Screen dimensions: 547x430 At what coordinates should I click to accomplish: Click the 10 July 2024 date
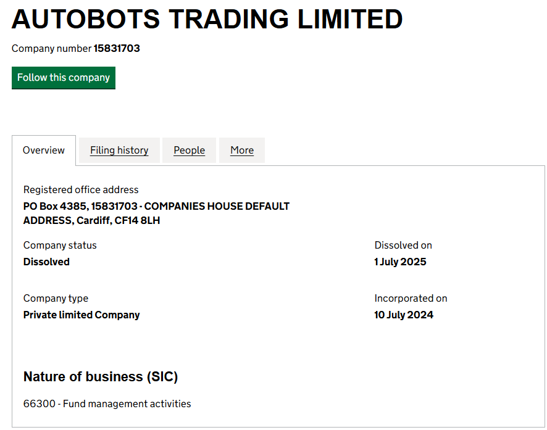pos(404,315)
